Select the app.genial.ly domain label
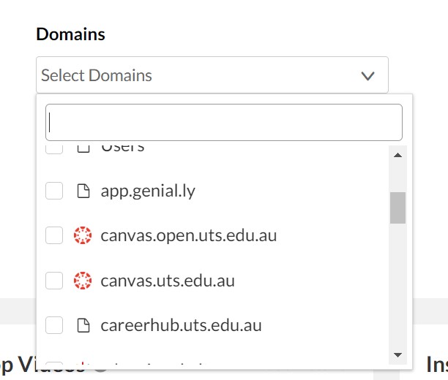 click(x=148, y=191)
